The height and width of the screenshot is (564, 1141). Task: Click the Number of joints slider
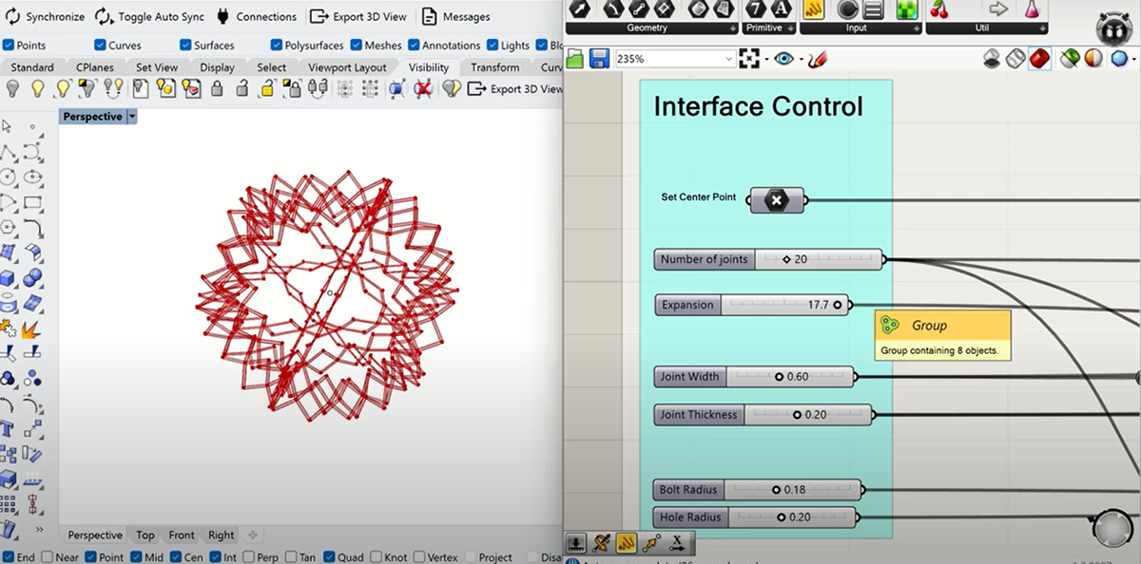click(x=768, y=259)
